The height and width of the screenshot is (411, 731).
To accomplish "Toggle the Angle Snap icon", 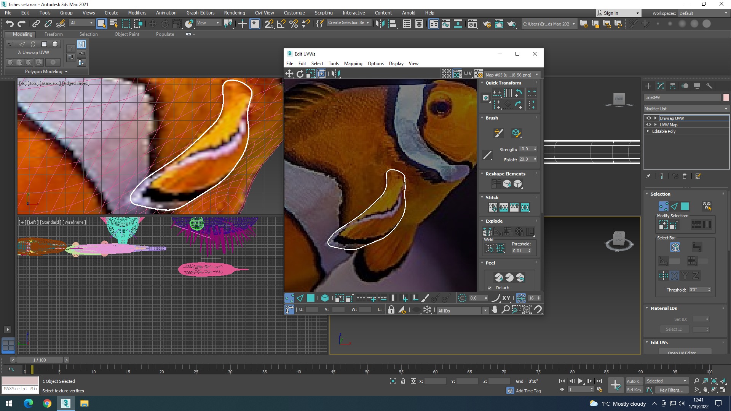I will pos(281,24).
